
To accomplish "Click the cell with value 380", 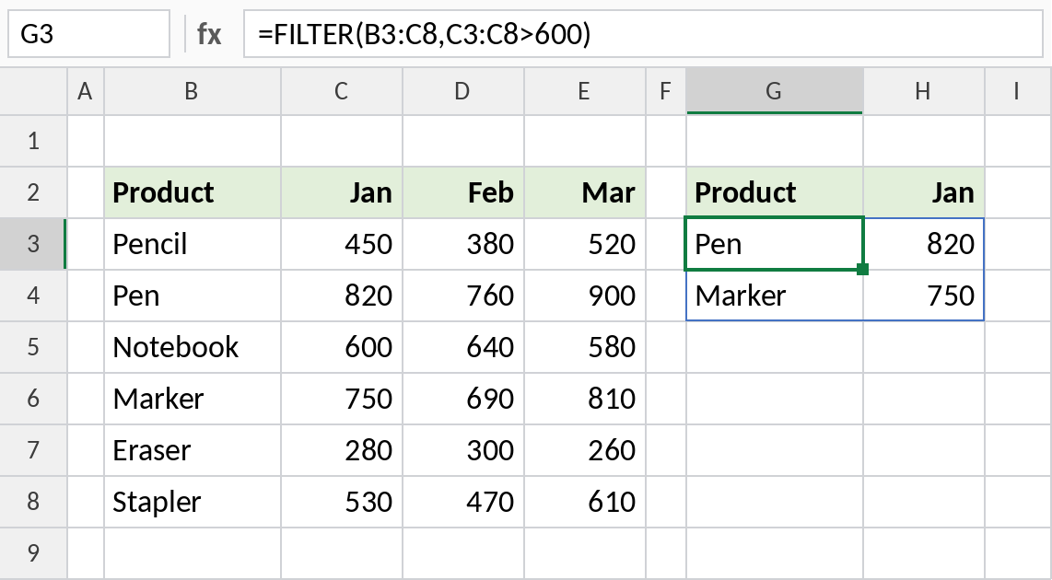I will click(x=463, y=244).
